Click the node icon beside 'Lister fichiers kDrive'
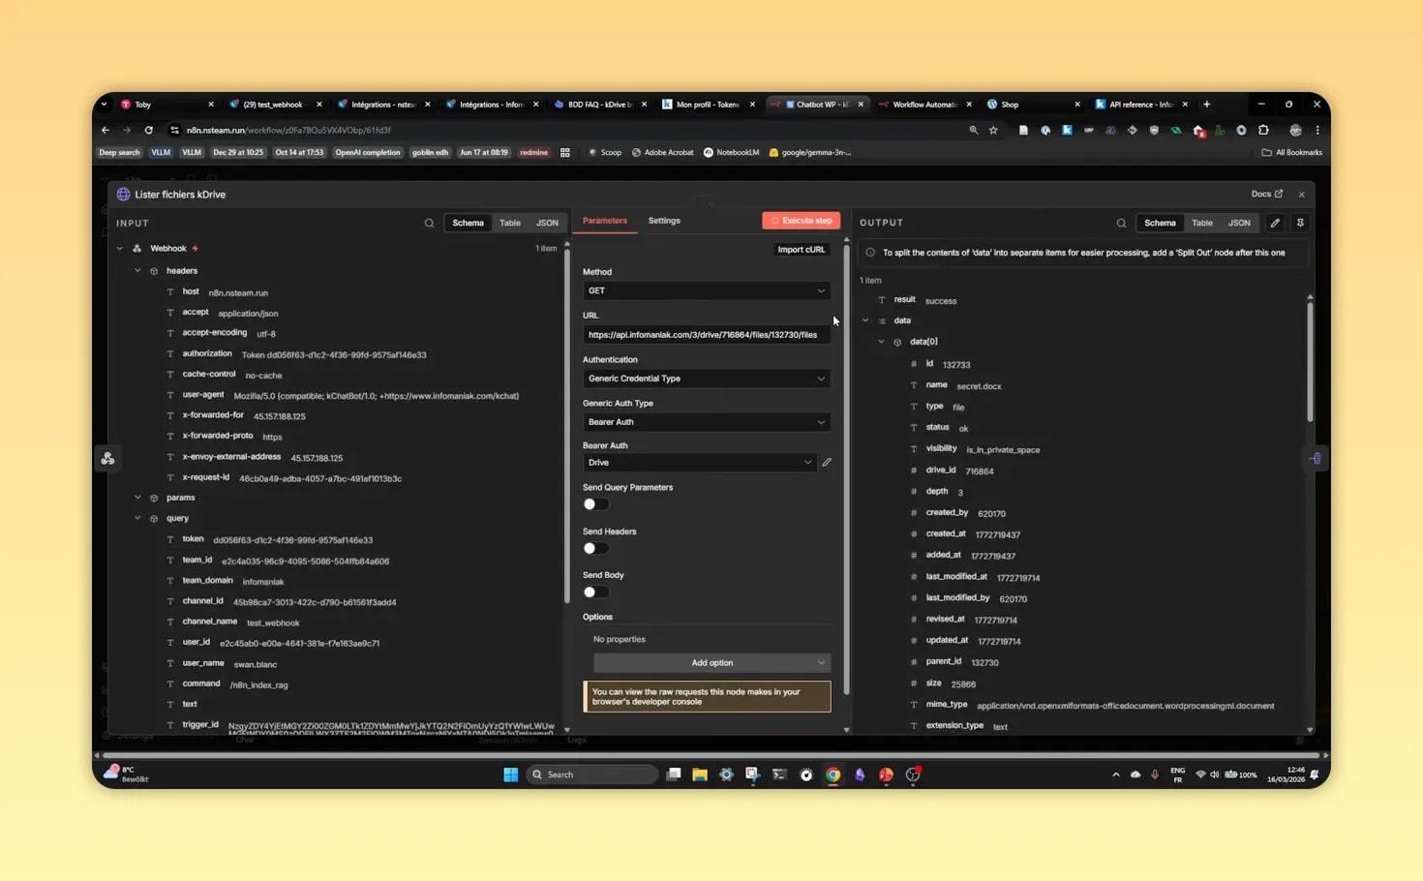This screenshot has height=881, width=1423. pyautogui.click(x=123, y=194)
